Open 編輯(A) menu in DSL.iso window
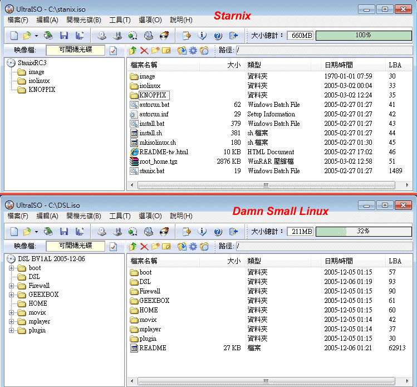Image resolution: width=417 pixels, height=387 pixels. (47, 216)
